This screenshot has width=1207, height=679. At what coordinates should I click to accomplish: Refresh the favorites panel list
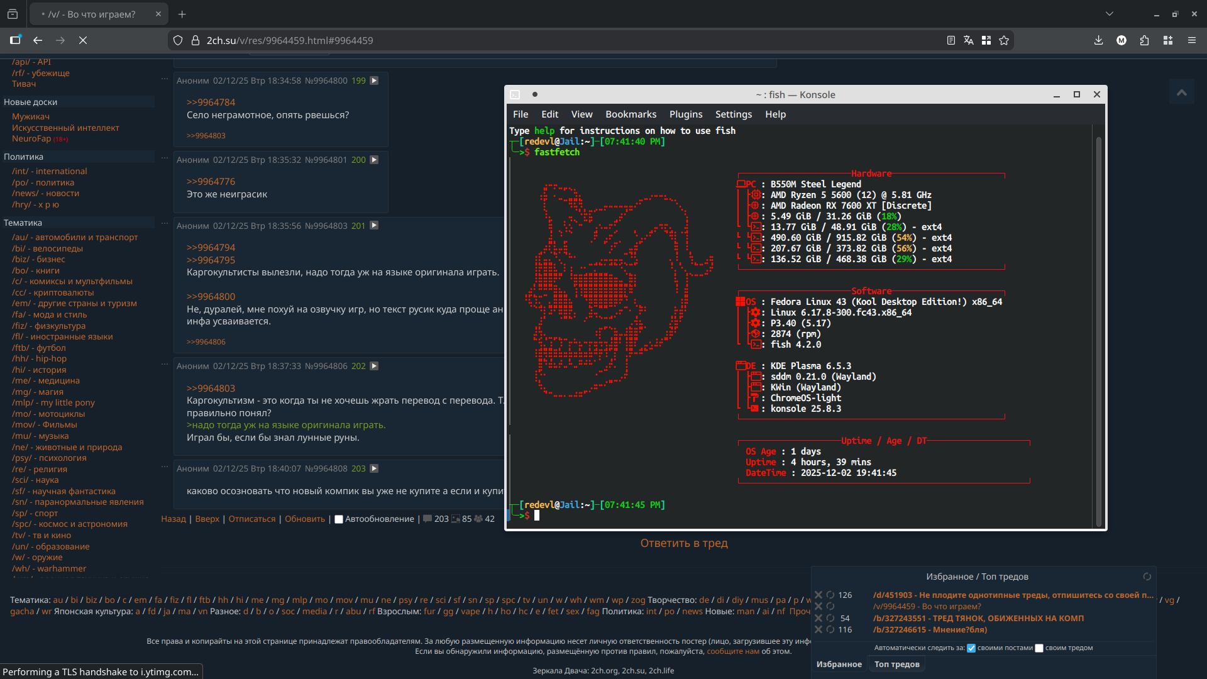pyautogui.click(x=1147, y=577)
